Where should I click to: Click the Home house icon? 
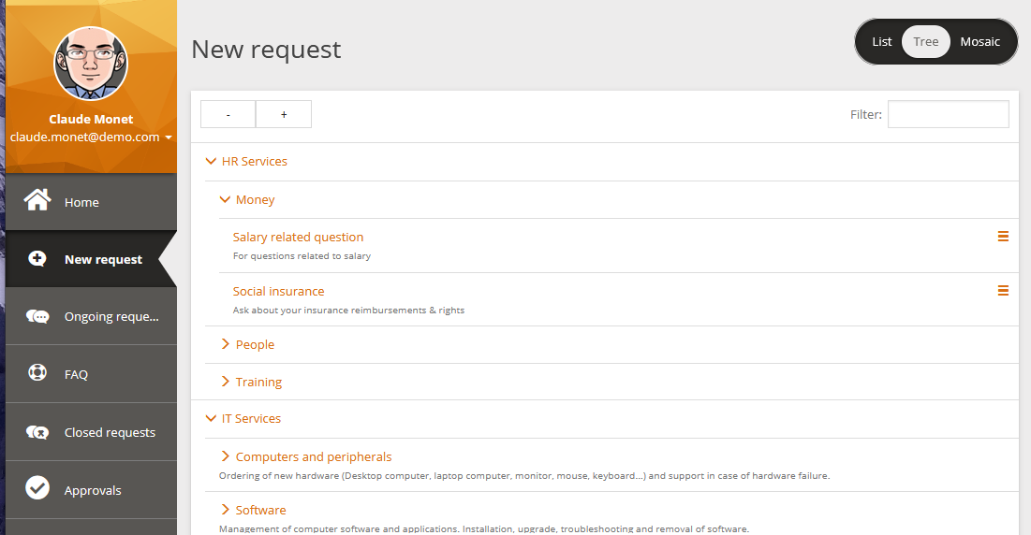(37, 201)
